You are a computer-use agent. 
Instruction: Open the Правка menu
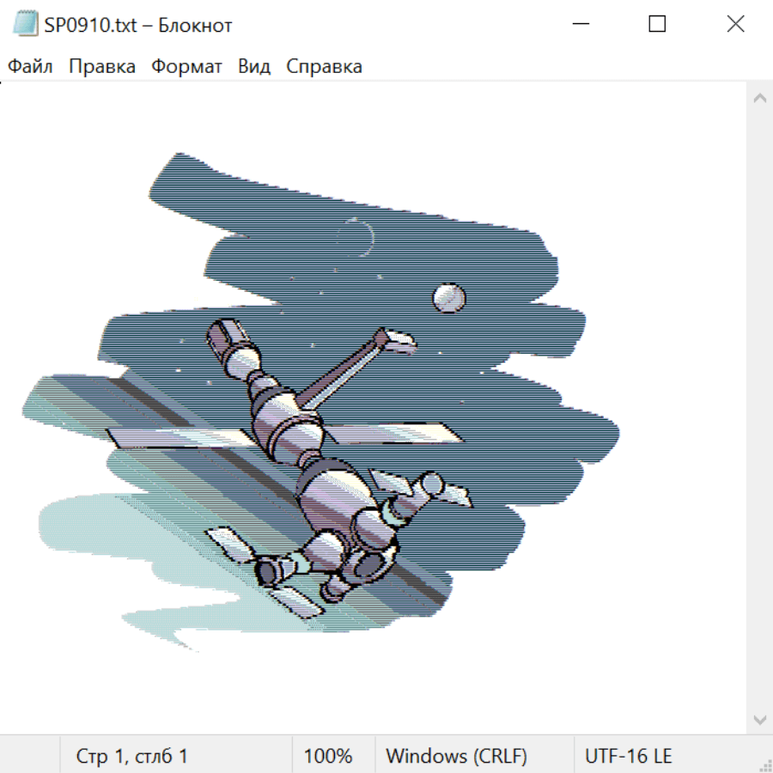102,67
